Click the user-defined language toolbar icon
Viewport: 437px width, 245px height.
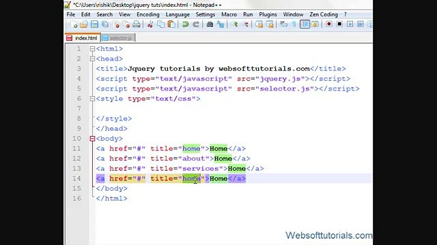315,24
